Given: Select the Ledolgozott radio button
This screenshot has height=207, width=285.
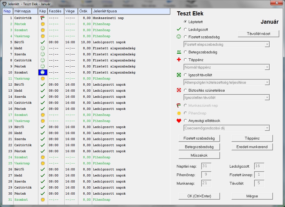Looking at the screenshot, I should (185, 29).
